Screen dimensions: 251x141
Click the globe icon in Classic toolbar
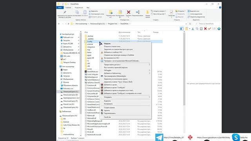tap(219, 29)
